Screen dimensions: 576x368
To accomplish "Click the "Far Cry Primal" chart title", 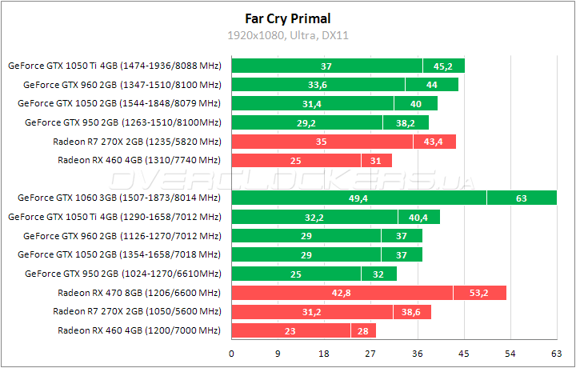I will coord(288,18).
